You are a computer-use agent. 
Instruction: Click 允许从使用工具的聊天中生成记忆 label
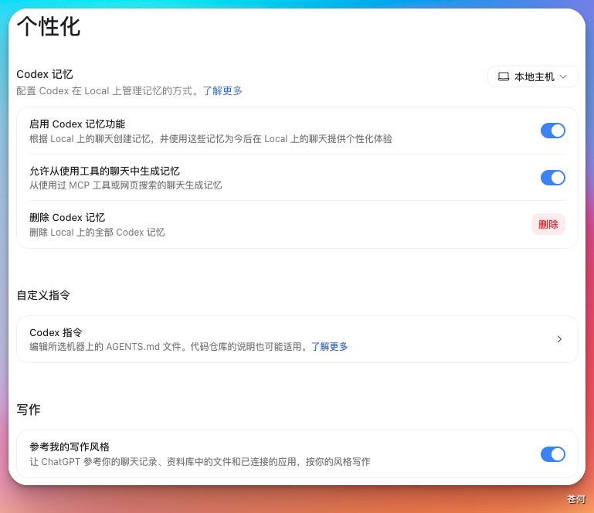click(x=104, y=172)
